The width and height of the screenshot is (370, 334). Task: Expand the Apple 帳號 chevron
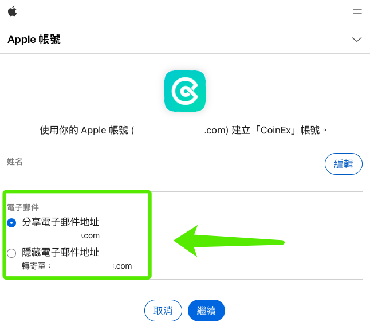(x=357, y=40)
